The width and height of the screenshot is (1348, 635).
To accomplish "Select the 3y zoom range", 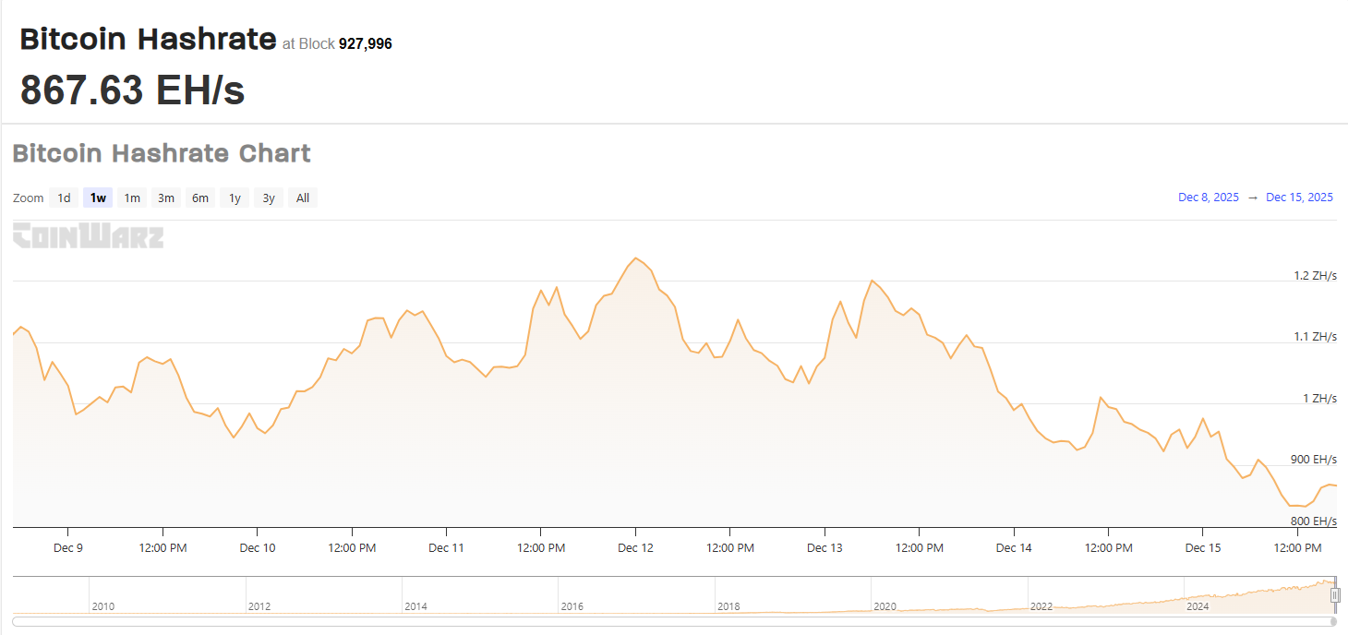I will pos(268,198).
